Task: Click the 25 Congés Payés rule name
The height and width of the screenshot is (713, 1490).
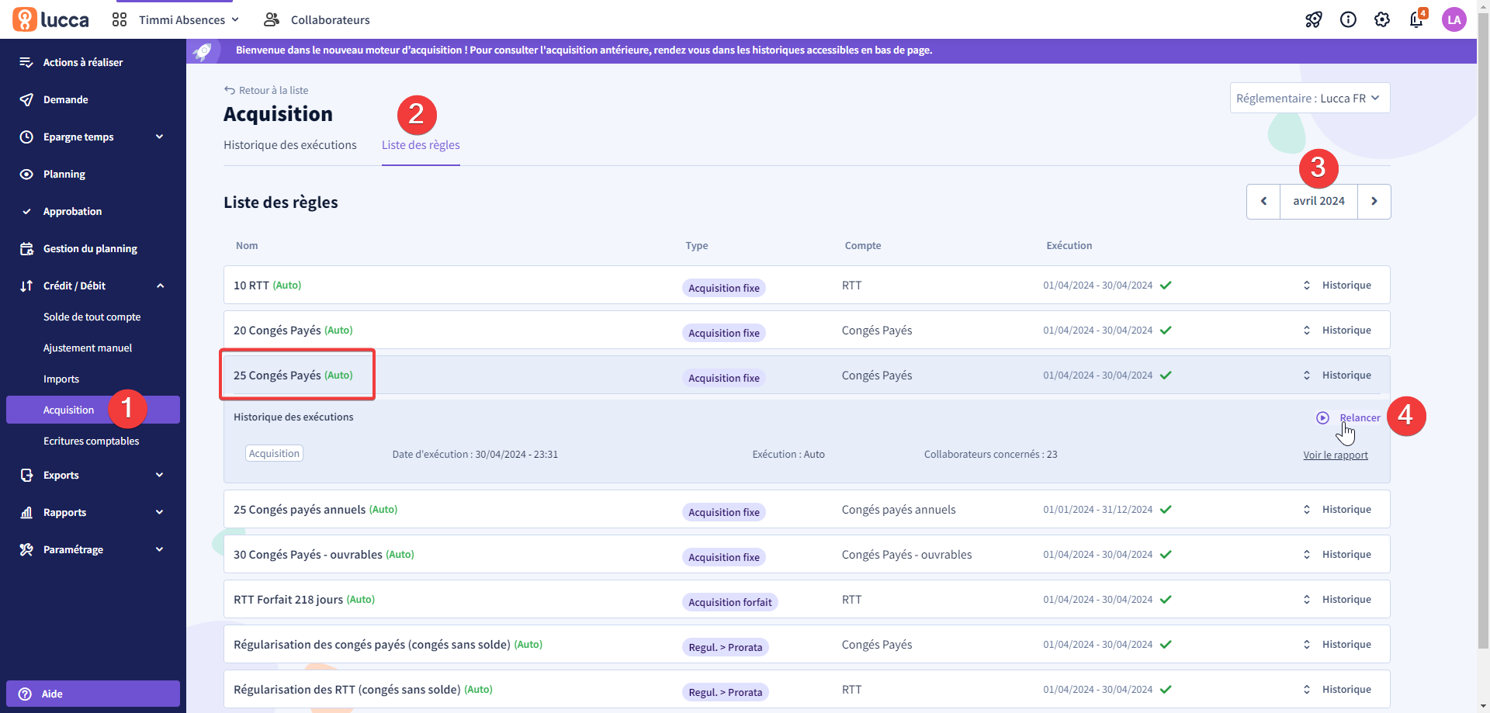Action: click(277, 376)
